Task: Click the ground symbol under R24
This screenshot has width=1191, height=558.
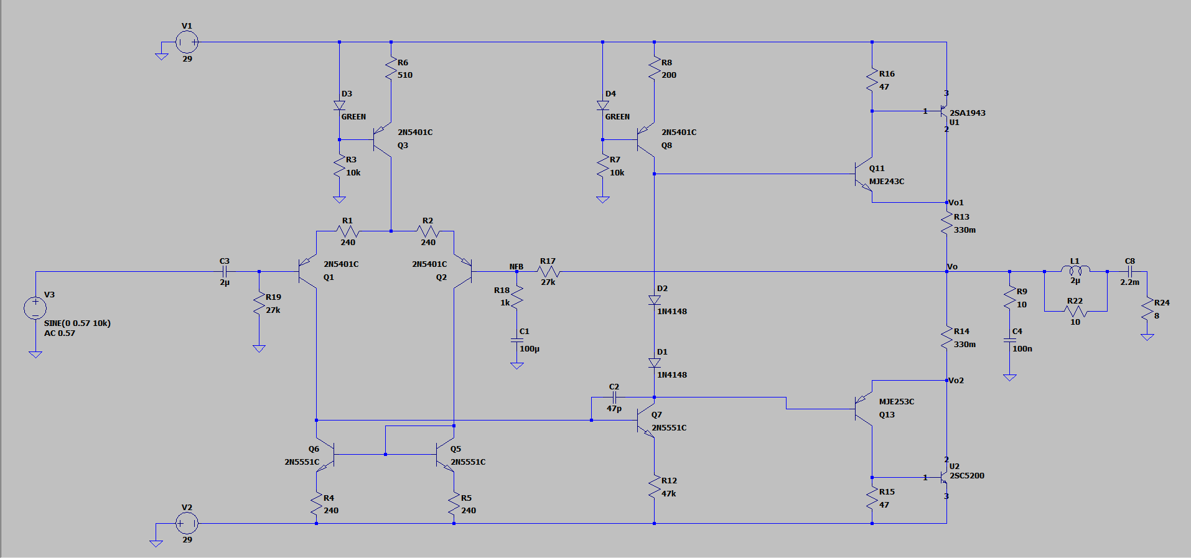Action: pos(1147,337)
